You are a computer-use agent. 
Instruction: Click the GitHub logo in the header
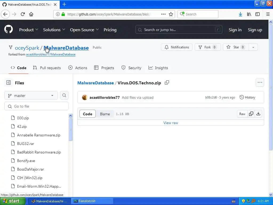(9, 29)
